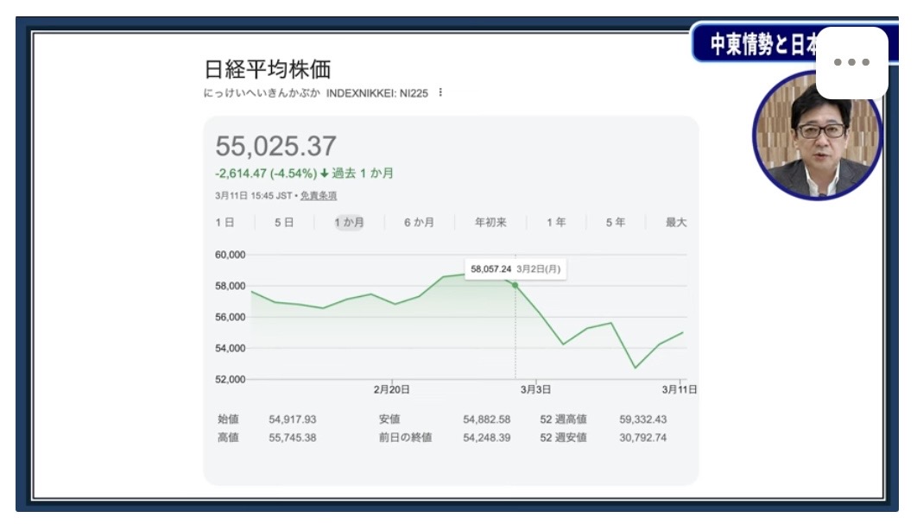917x524 pixels.
Task: Switch chart range to 5年
Action: tap(616, 223)
